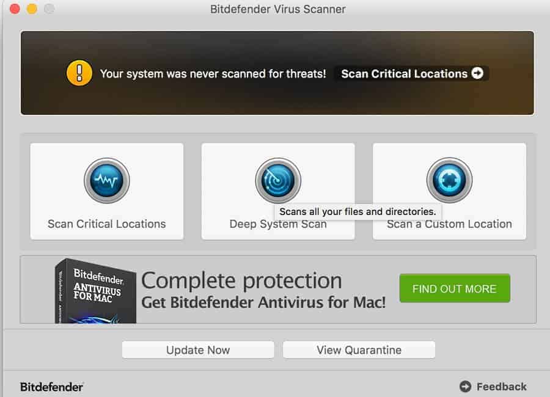Image resolution: width=550 pixels, height=397 pixels.
Task: Click the radar Deep System Scan icon
Action: point(278,180)
